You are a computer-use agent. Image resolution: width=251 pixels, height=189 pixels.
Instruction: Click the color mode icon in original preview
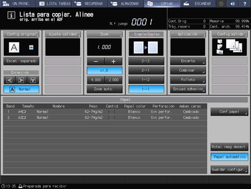tap(31, 47)
